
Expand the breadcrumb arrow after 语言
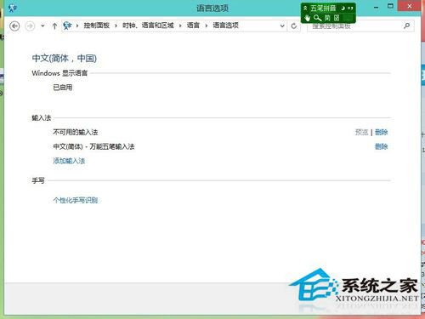[x=207, y=26]
